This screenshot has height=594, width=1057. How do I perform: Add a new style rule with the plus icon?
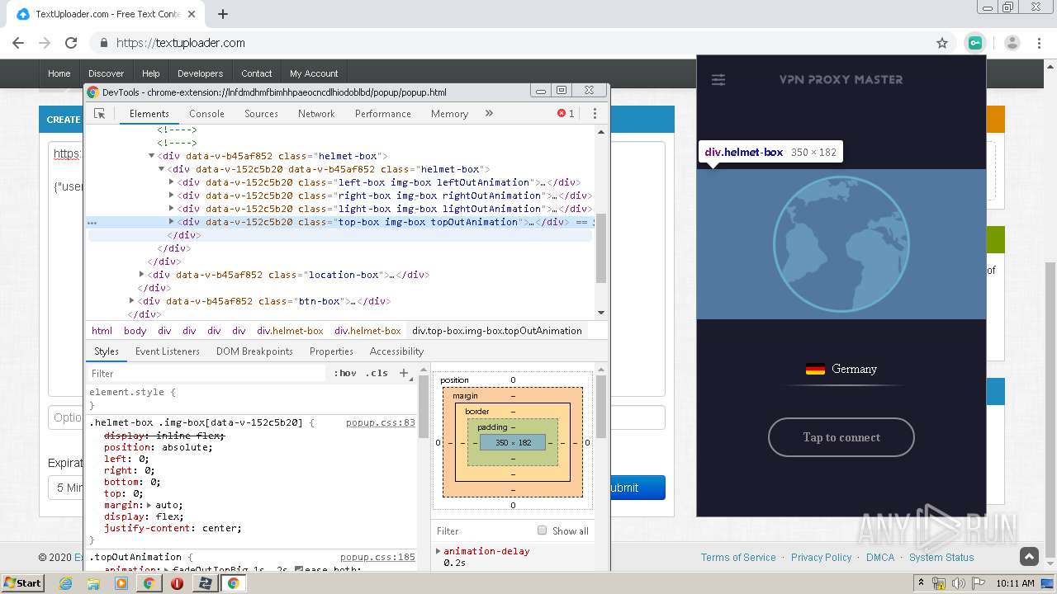(404, 373)
